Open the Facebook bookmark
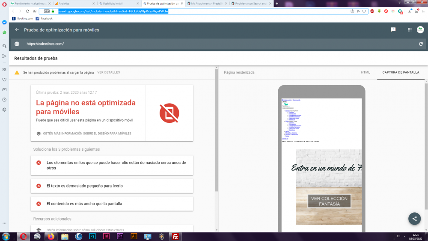This screenshot has width=428, height=241. point(44,18)
